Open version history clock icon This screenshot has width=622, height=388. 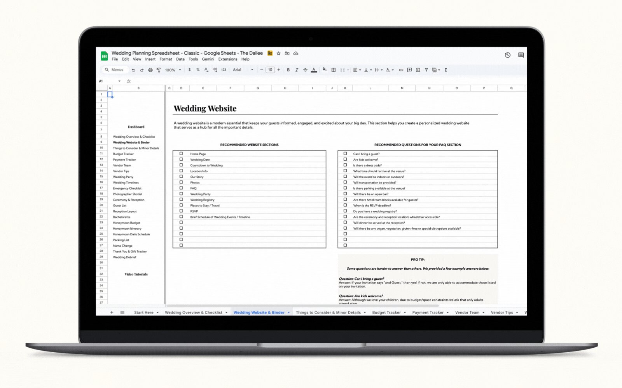(508, 55)
